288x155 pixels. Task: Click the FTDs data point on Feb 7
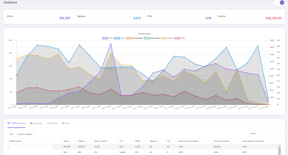pos(79,87)
